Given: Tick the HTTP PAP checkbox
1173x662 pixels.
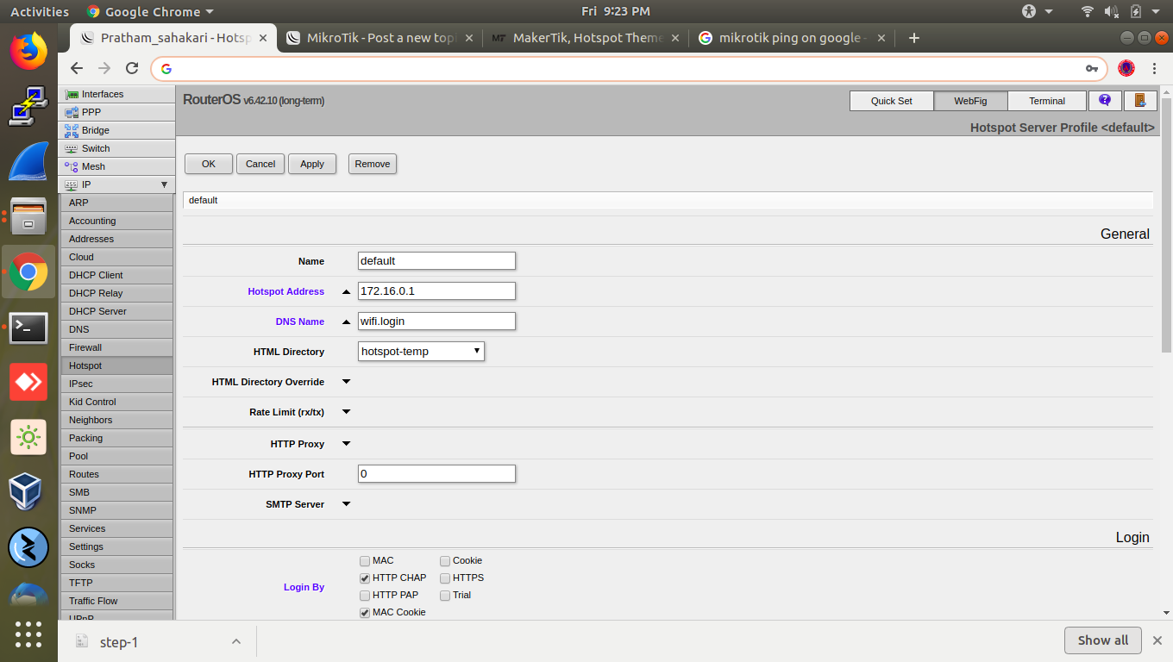Looking at the screenshot, I should pos(365,596).
